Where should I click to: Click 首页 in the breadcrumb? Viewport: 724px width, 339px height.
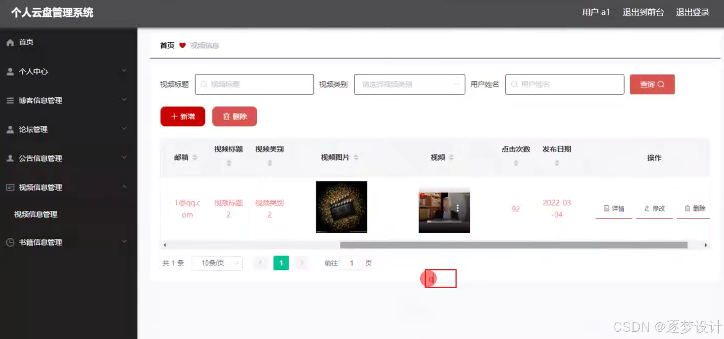(167, 45)
